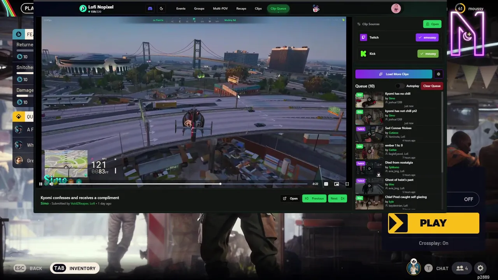Image resolution: width=498 pixels, height=280 pixels.
Task: Click the Cathie streamer name
Action: click(393, 150)
